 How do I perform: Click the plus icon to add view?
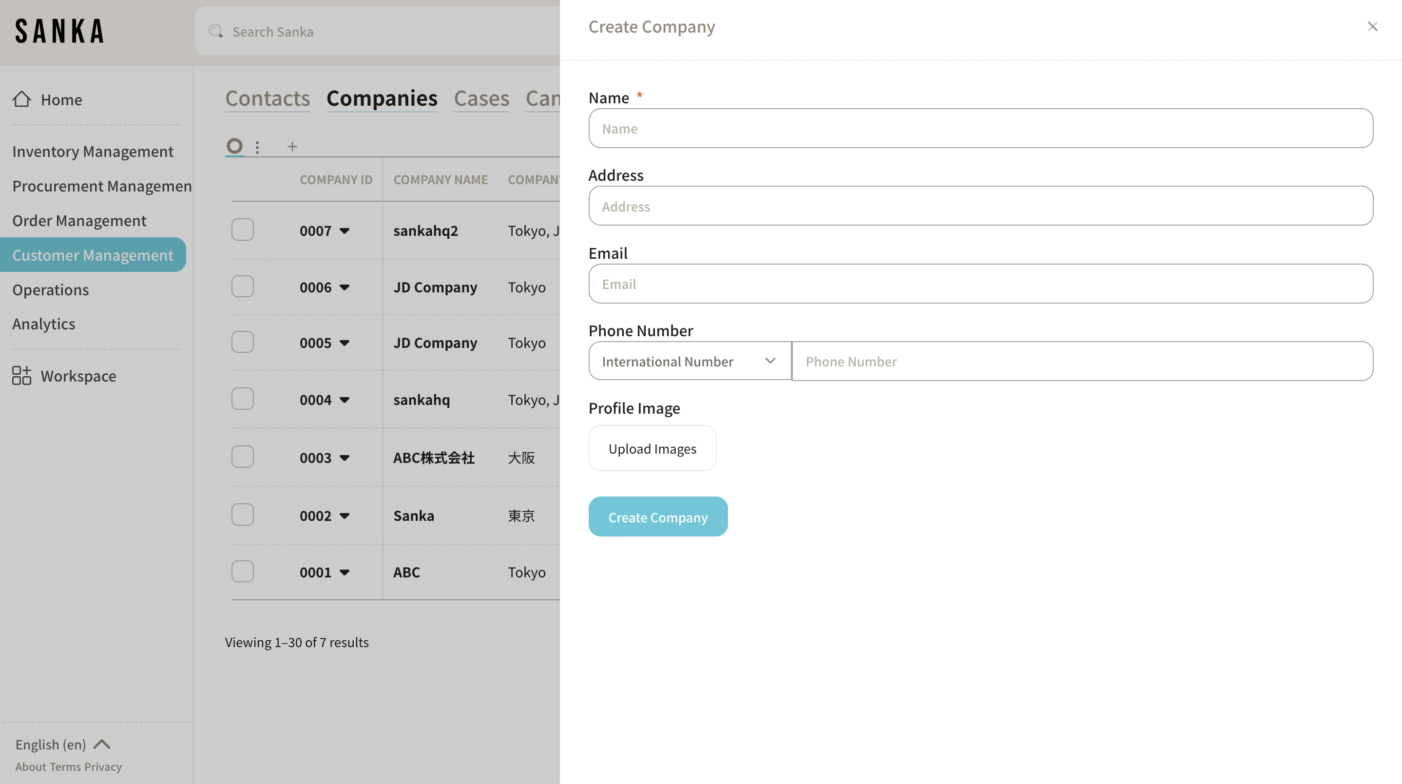click(292, 146)
